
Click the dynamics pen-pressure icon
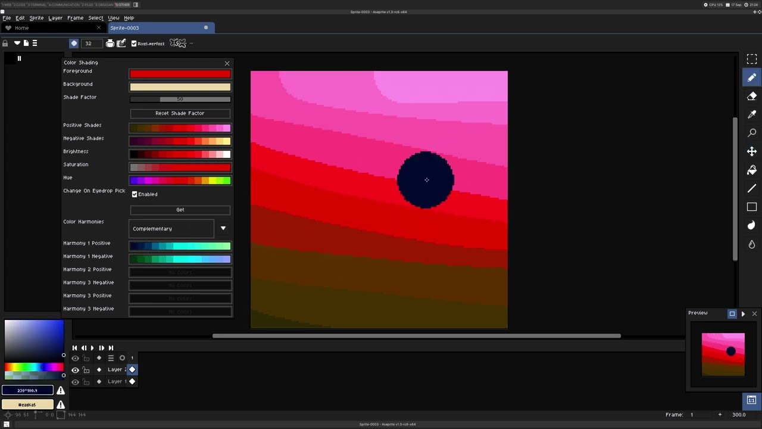pyautogui.click(x=121, y=43)
